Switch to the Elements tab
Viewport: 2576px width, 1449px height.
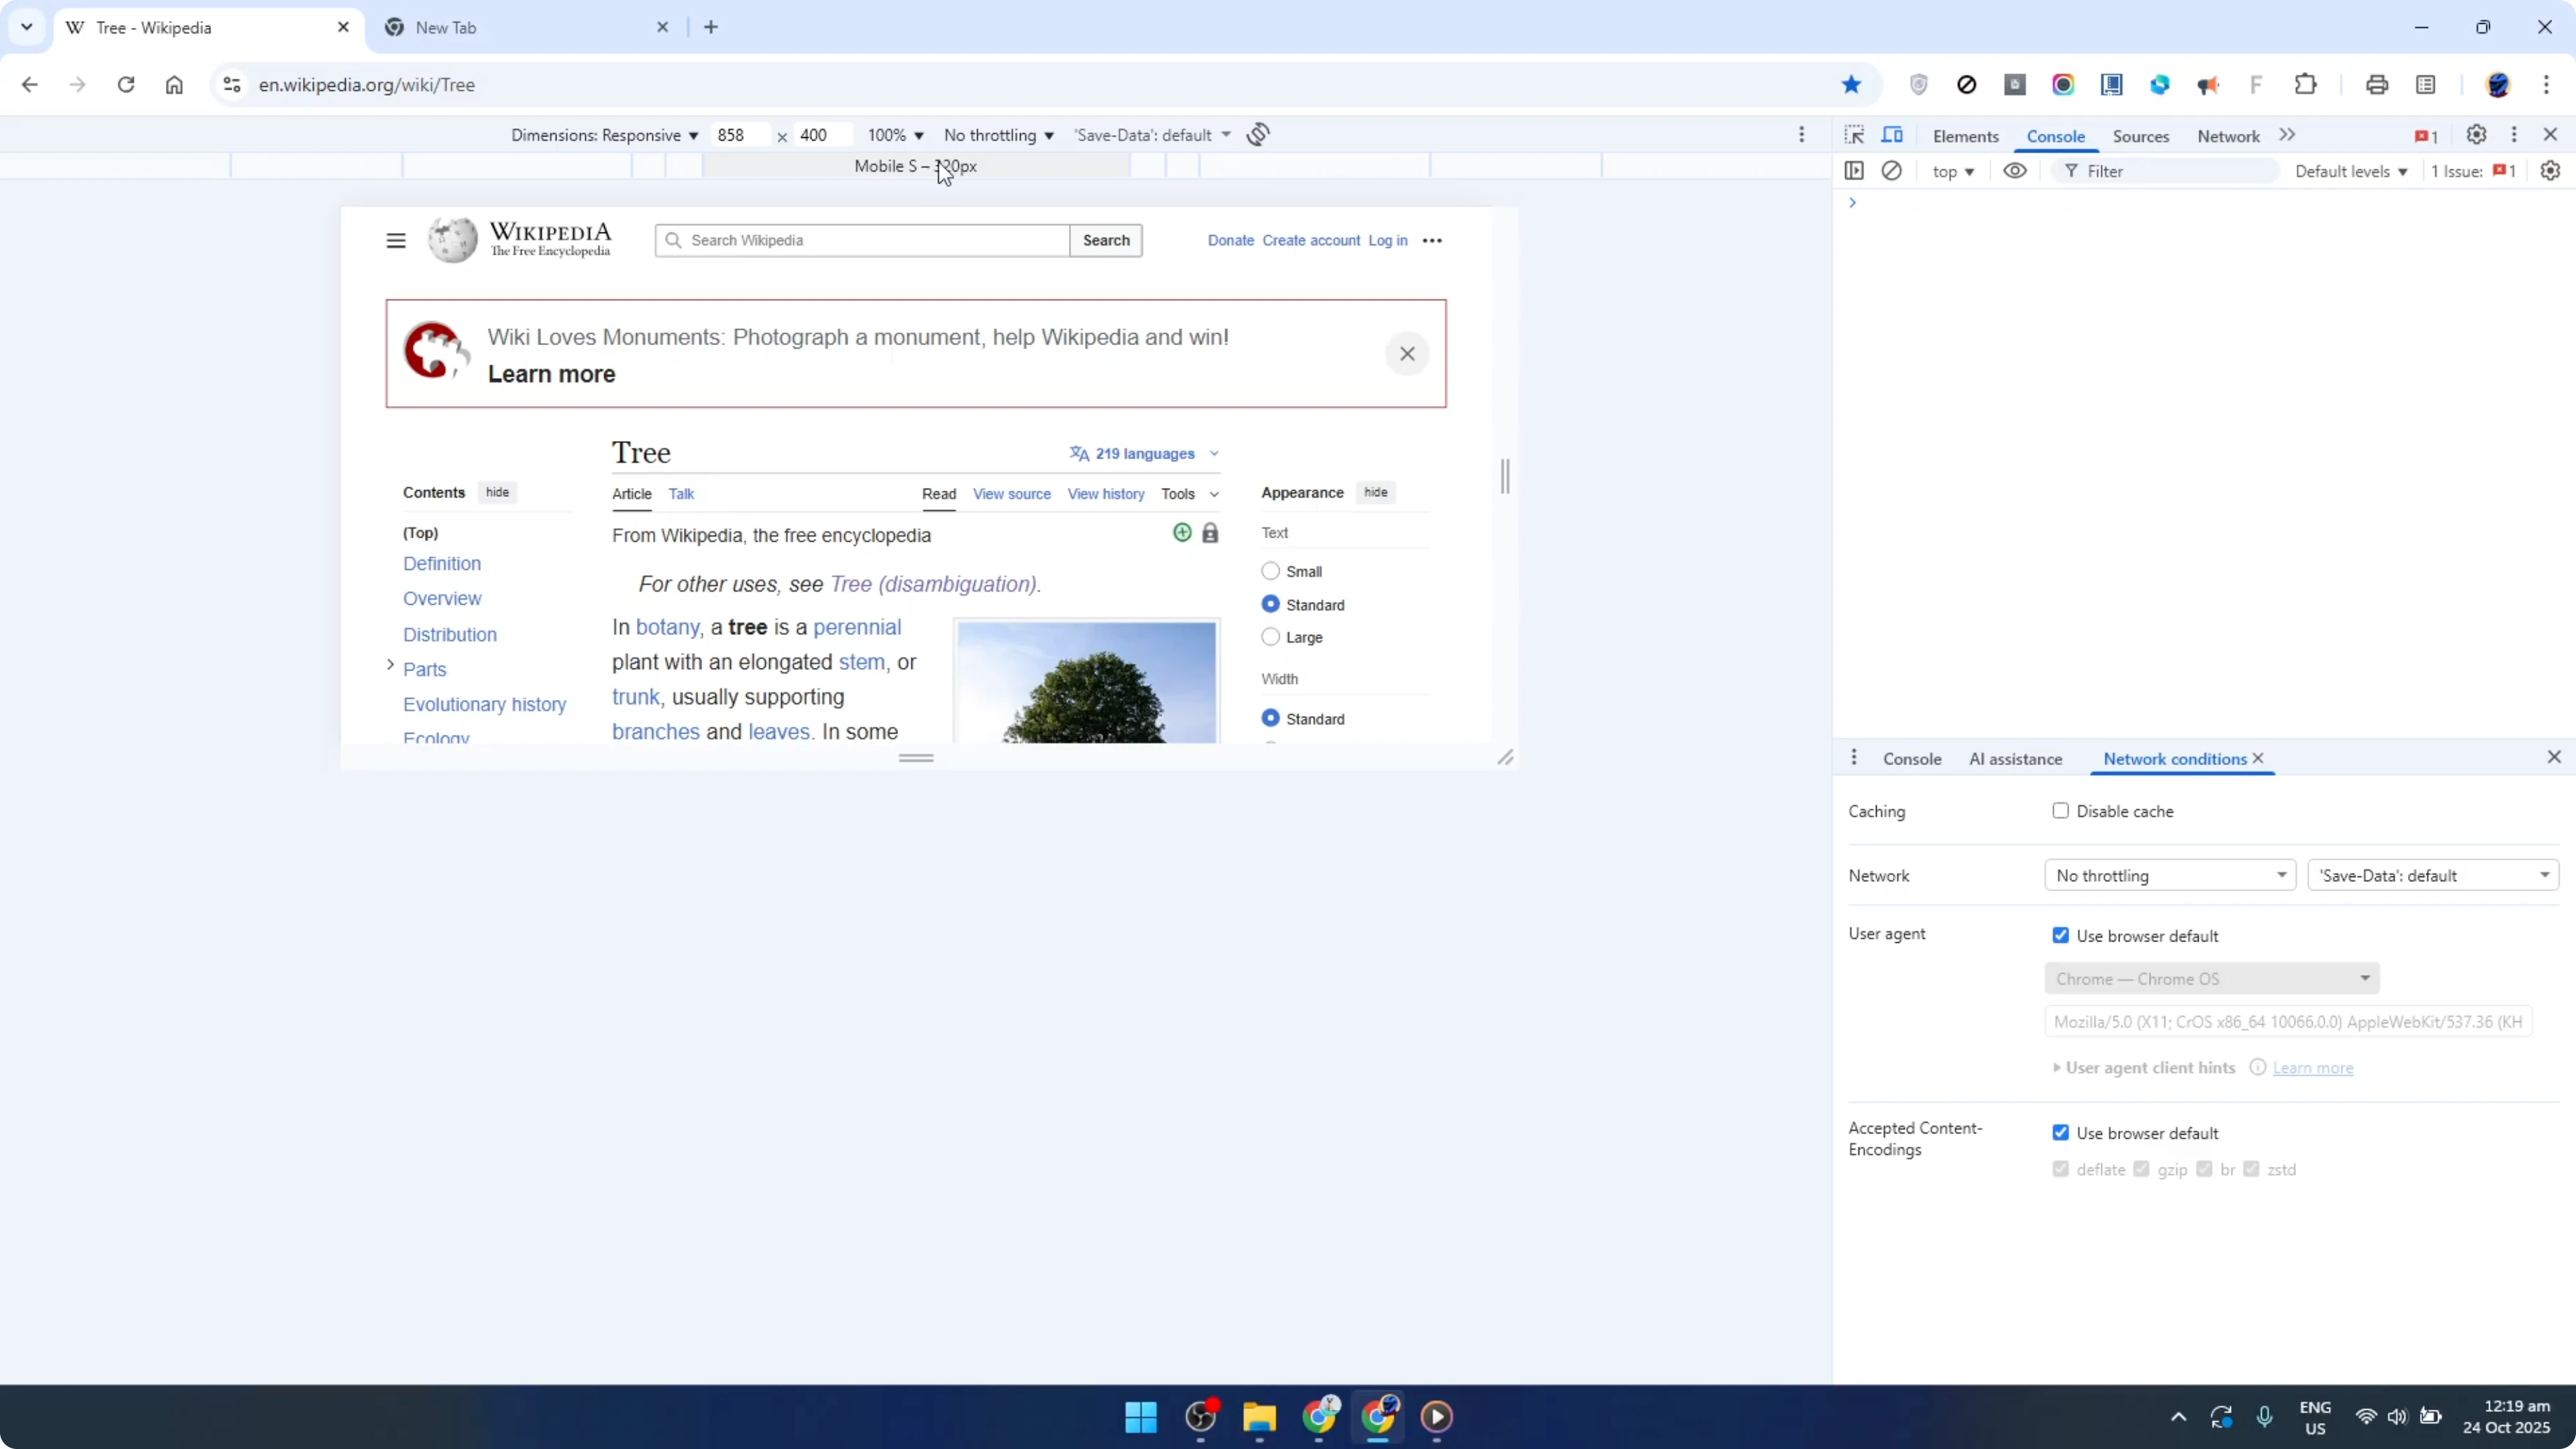(x=1965, y=136)
